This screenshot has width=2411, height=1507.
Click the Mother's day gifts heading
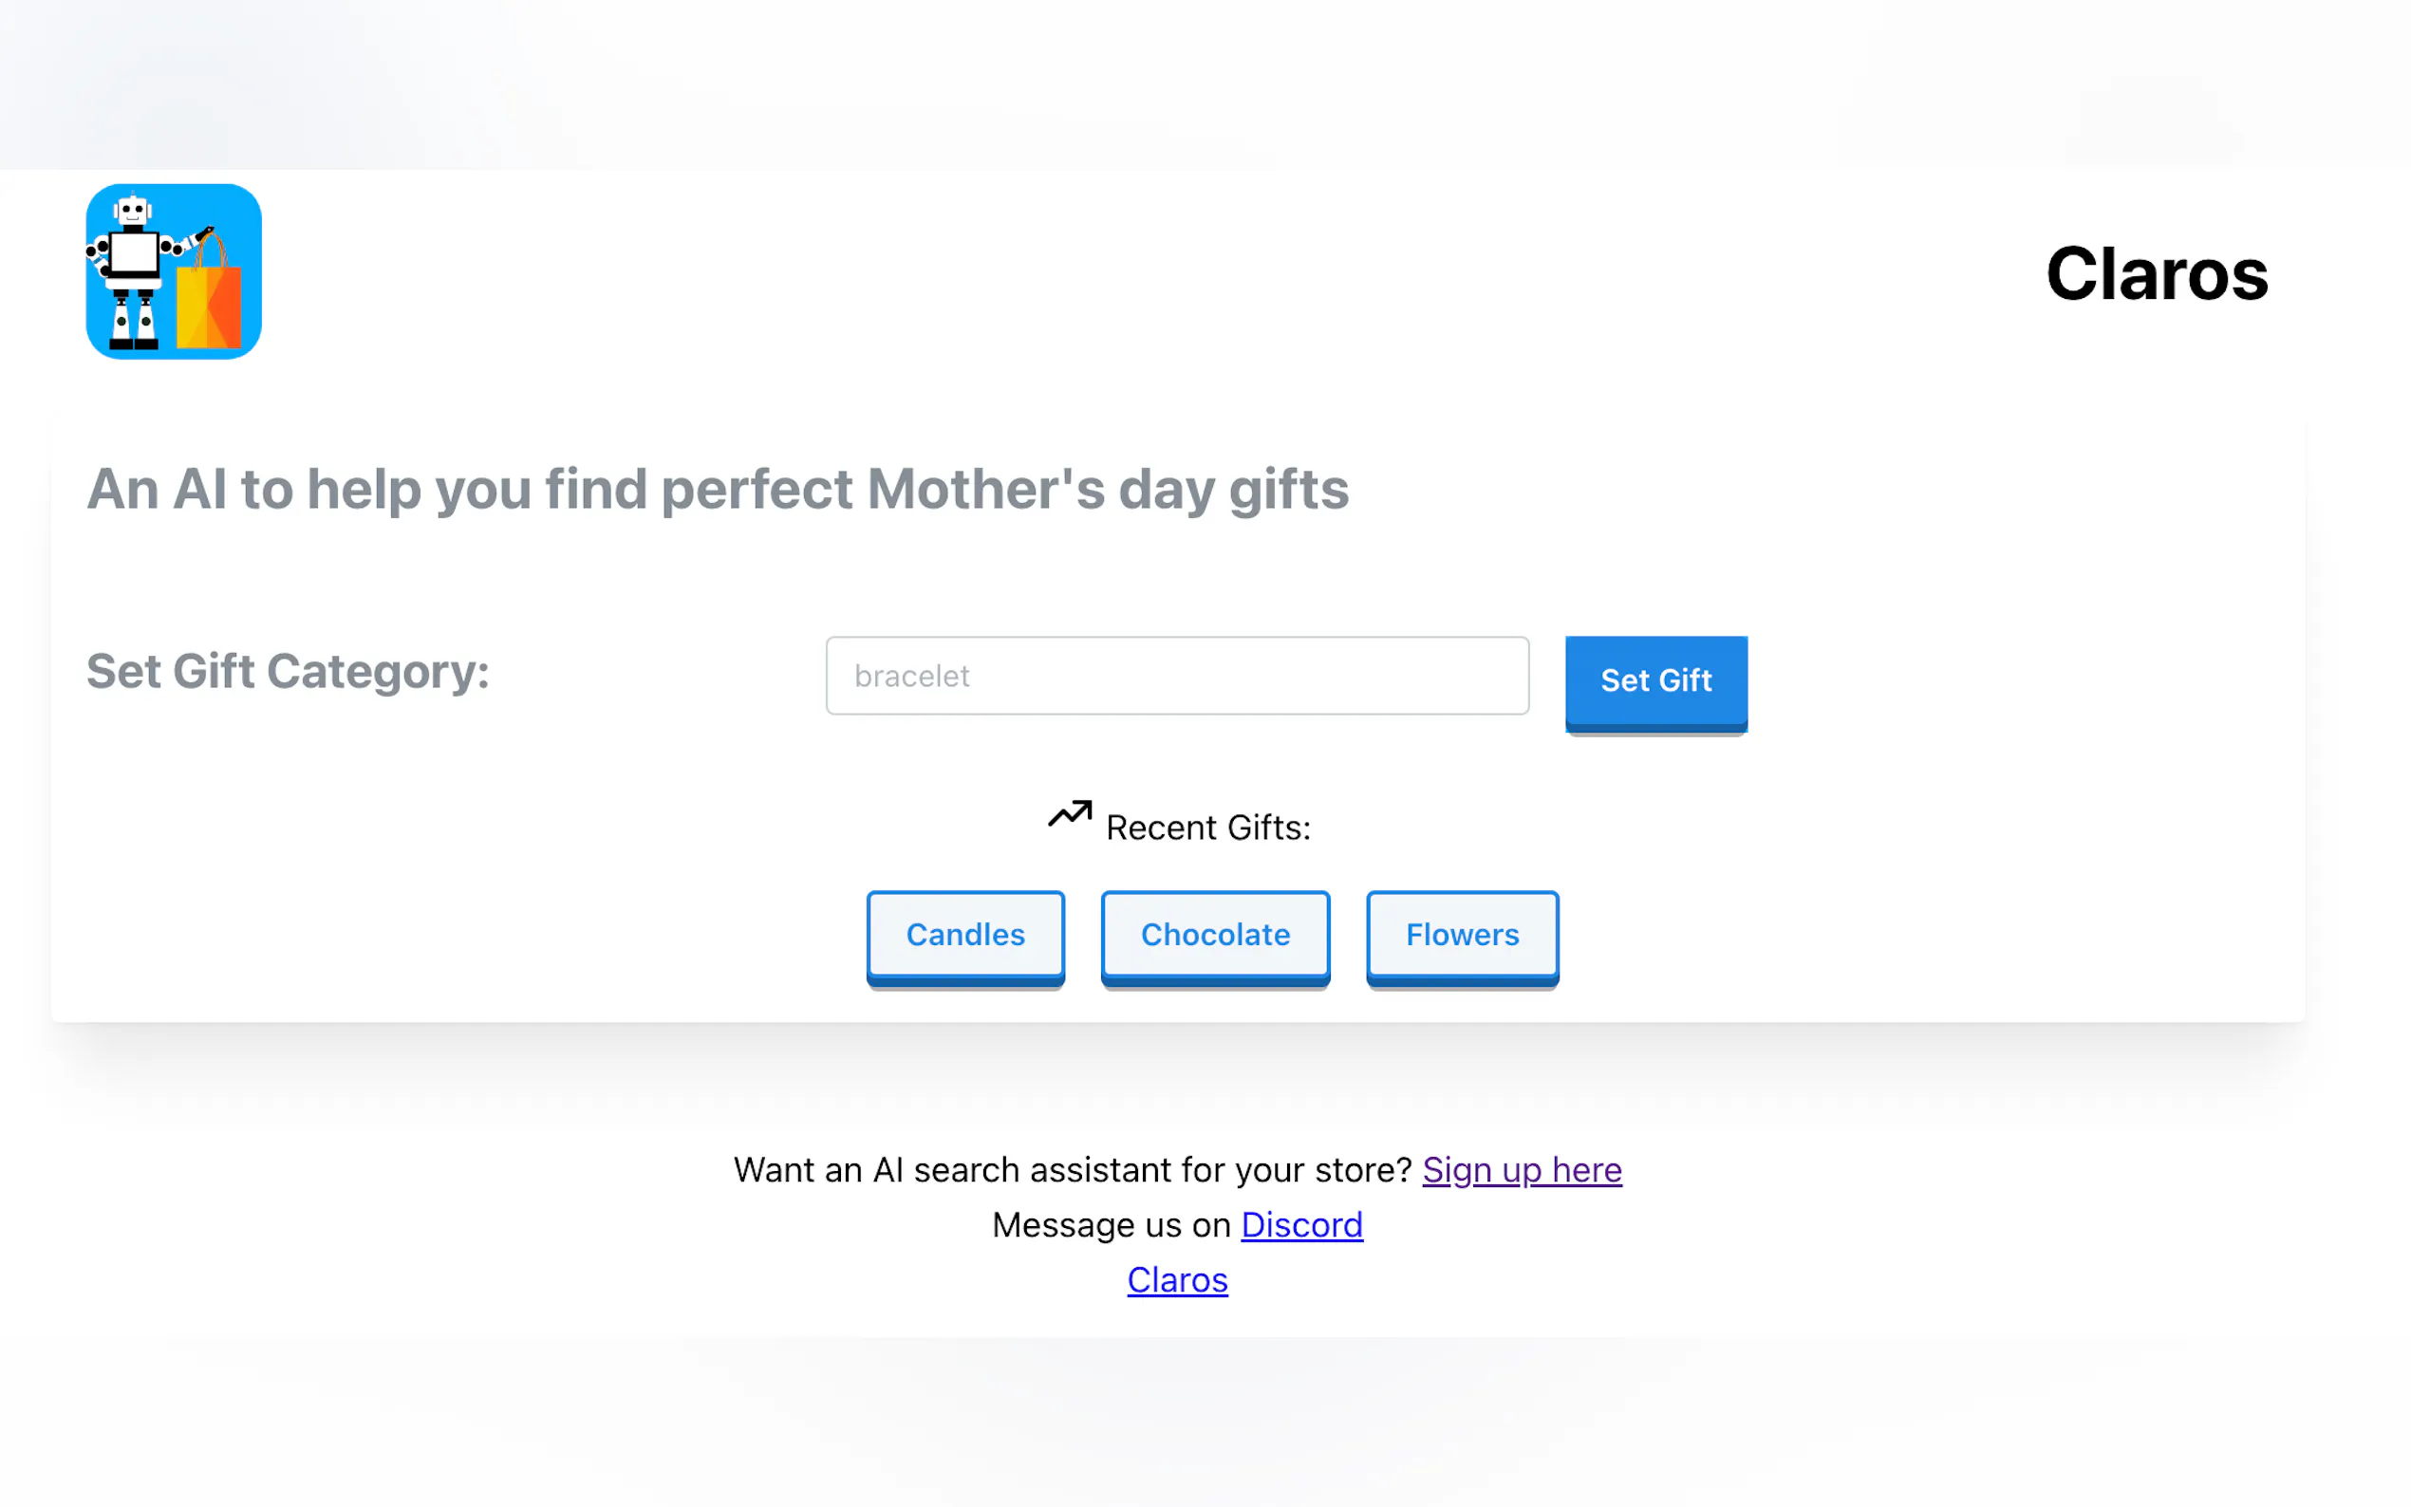coord(718,490)
